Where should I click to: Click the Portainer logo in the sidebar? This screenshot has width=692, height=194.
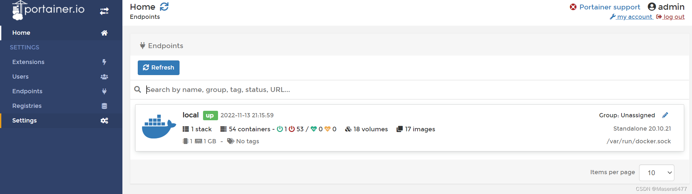pyautogui.click(x=48, y=10)
